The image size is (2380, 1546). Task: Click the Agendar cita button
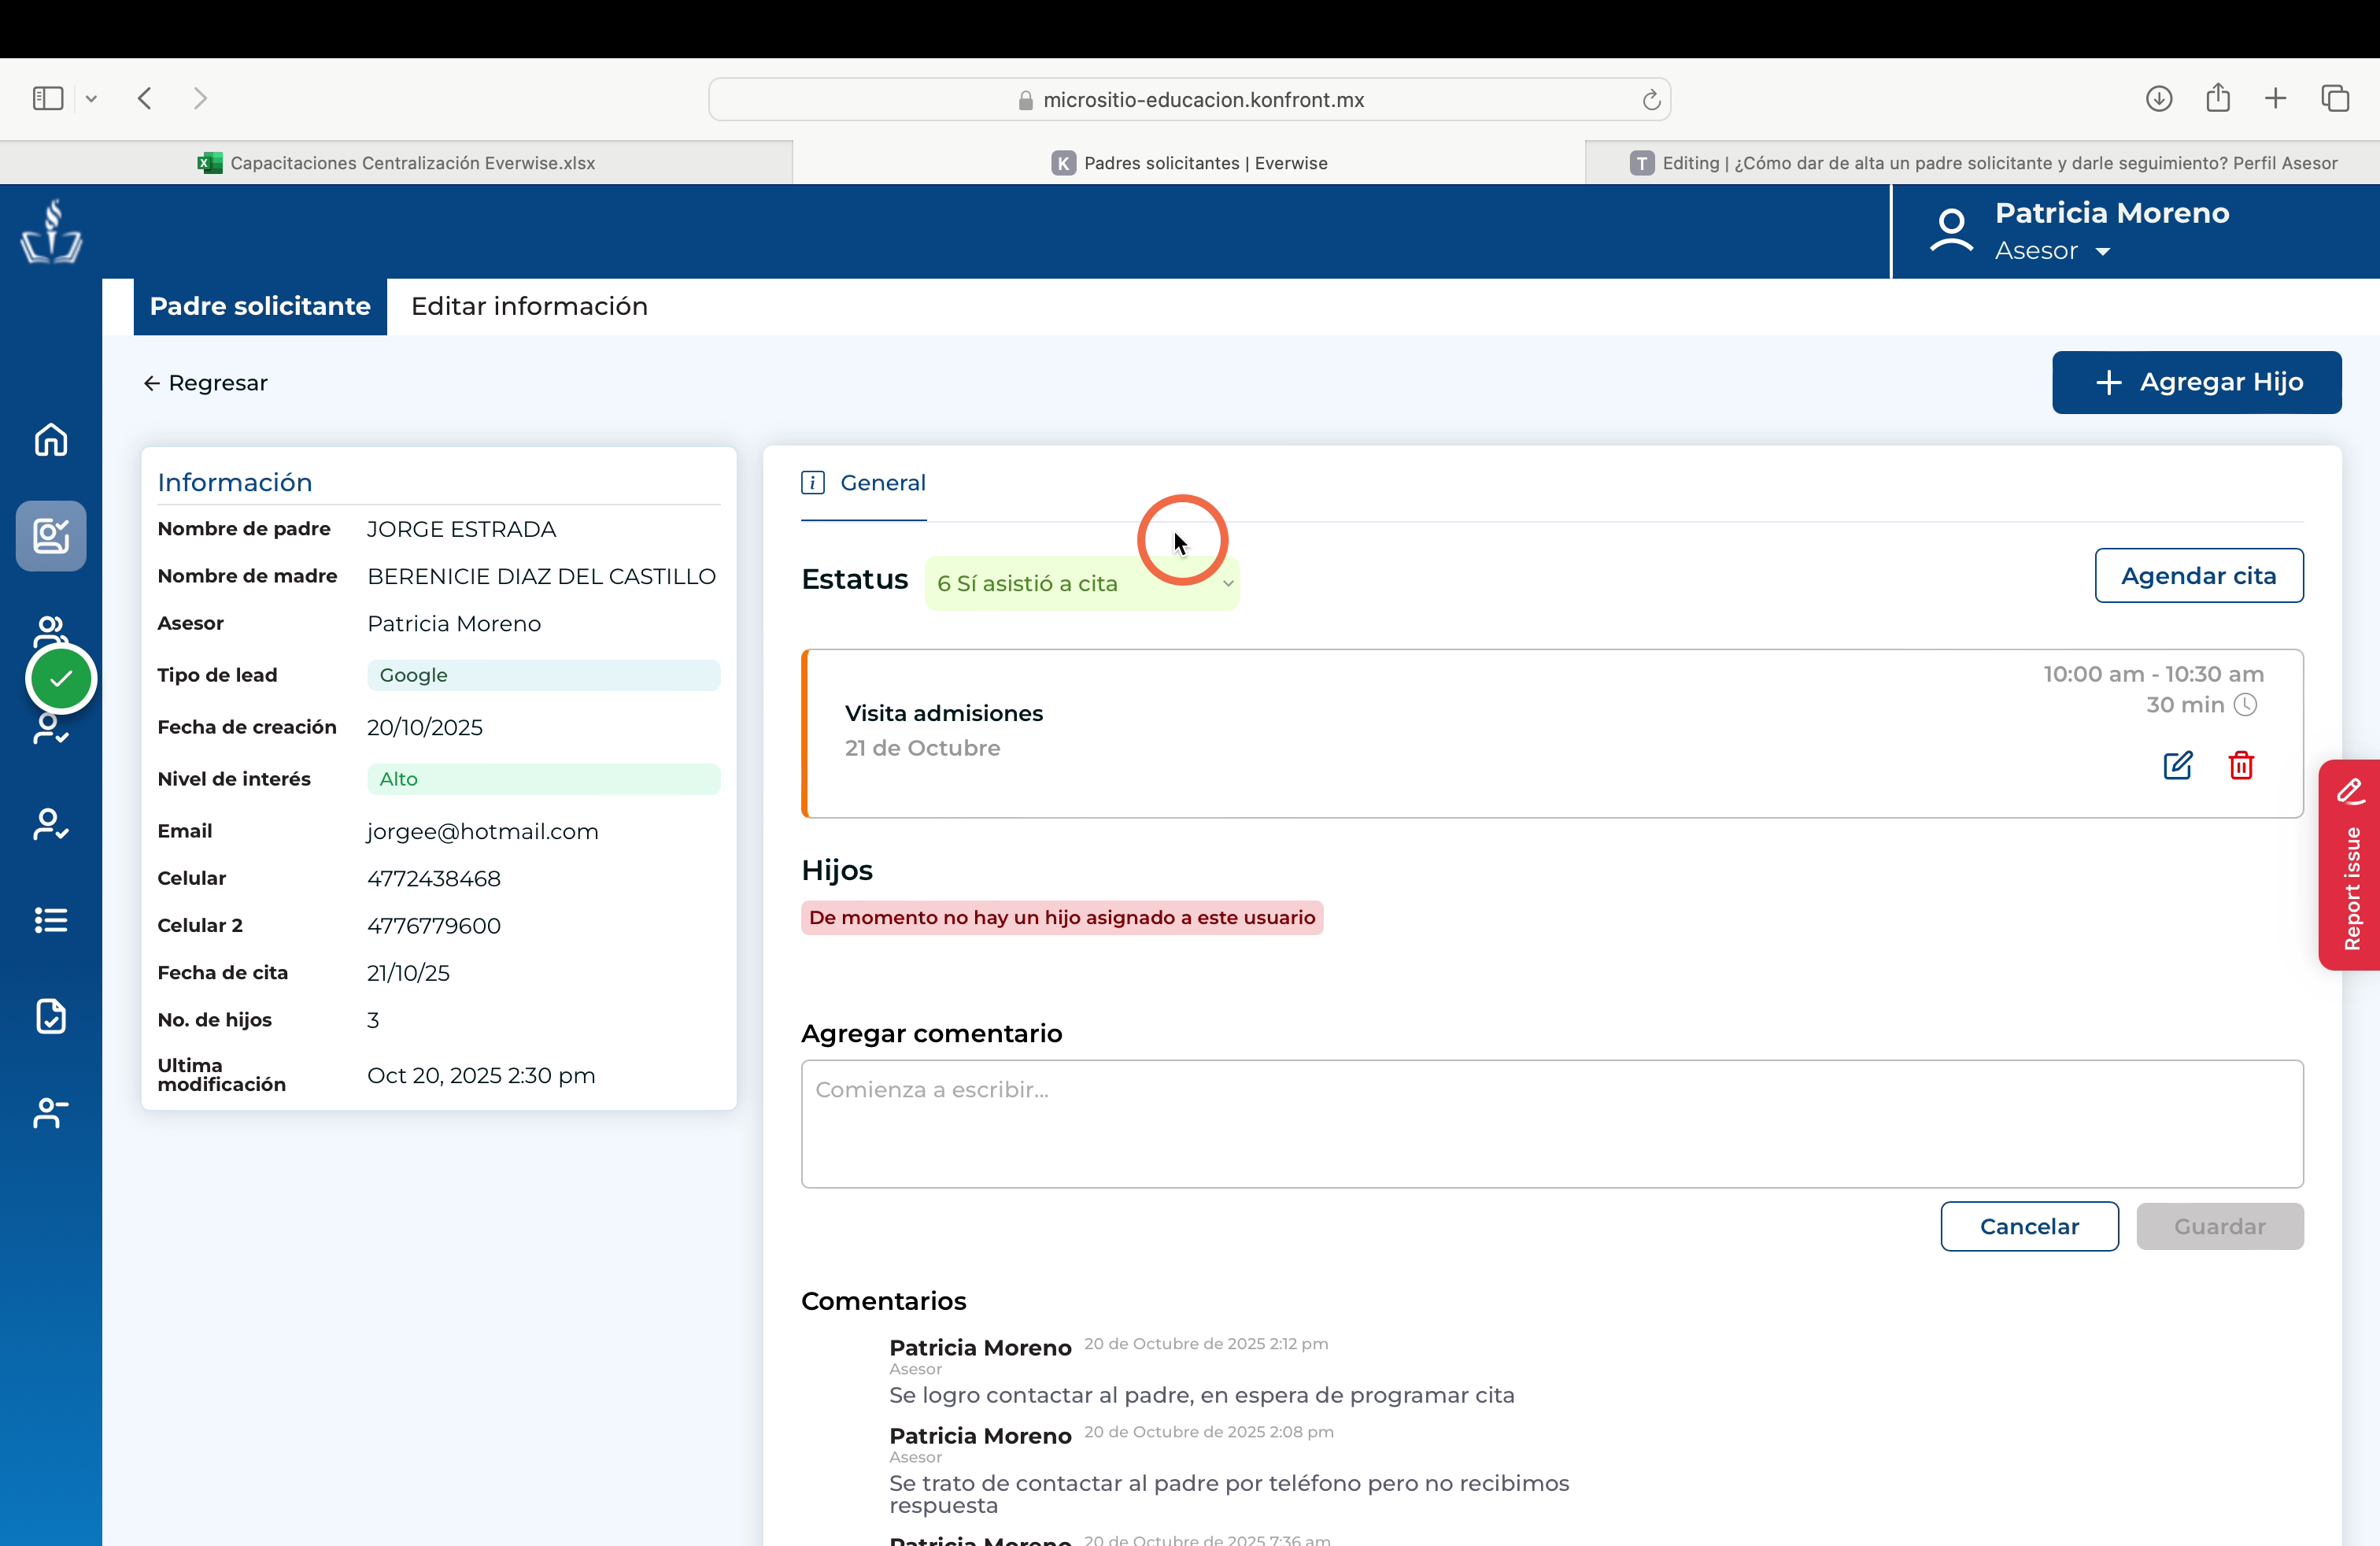[2198, 575]
